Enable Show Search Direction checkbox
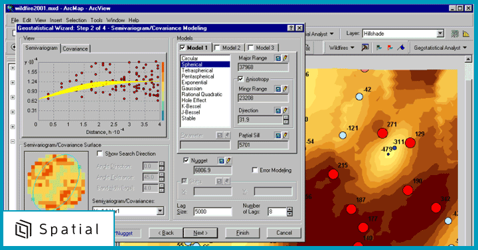Screen dimensions: 478x250 [100, 154]
